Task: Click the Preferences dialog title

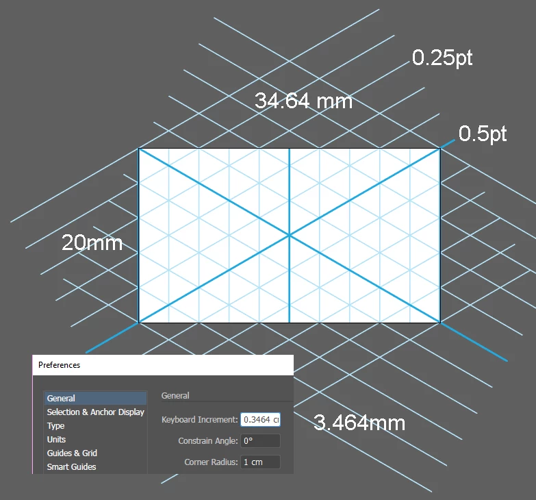Action: point(59,365)
